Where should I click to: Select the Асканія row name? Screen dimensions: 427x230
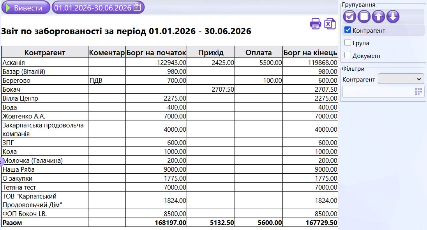click(x=14, y=63)
